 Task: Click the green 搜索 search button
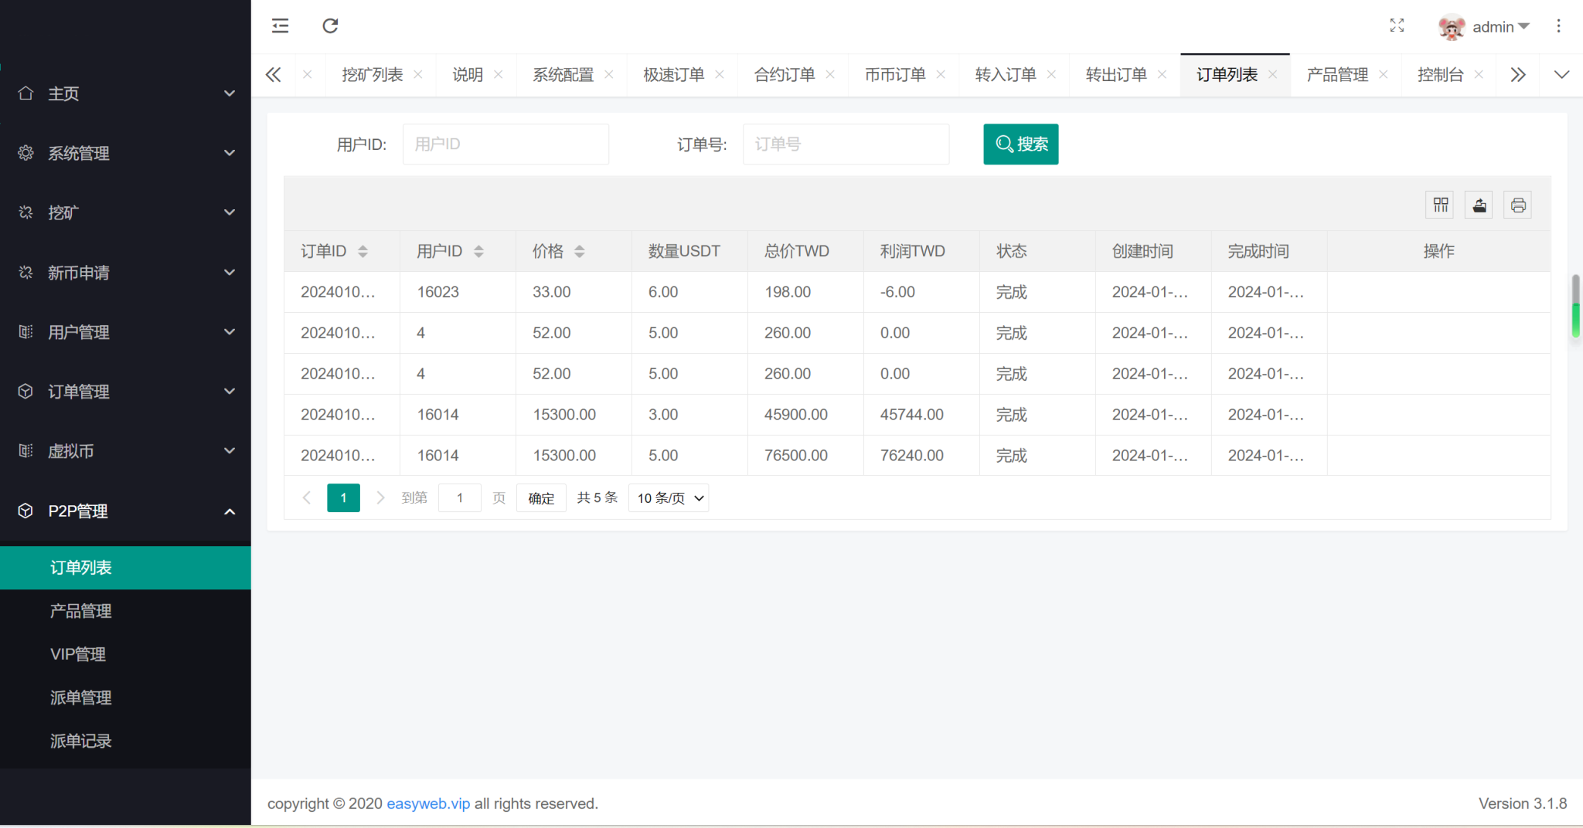tap(1021, 144)
